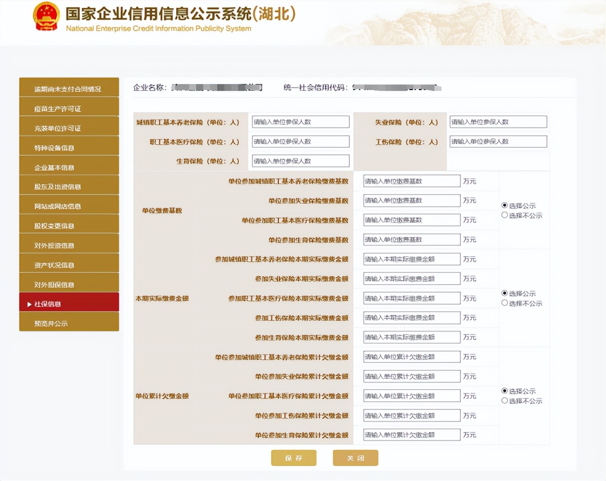
Task: Click the 保存 save button
Action: tap(294, 458)
